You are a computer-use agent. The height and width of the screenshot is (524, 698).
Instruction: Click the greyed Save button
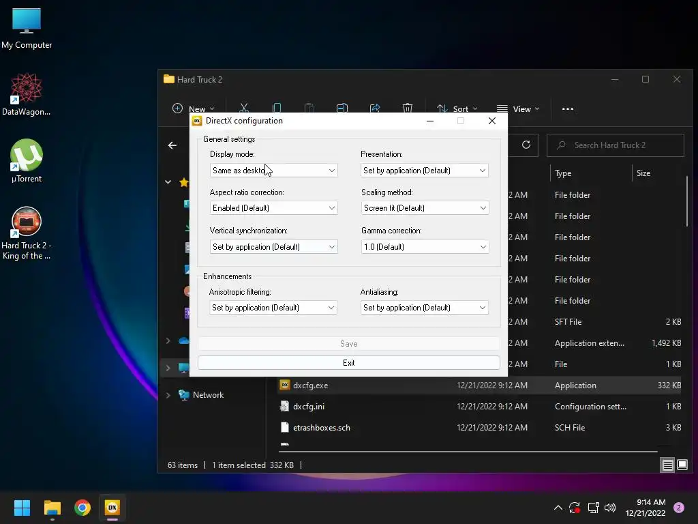click(348, 344)
